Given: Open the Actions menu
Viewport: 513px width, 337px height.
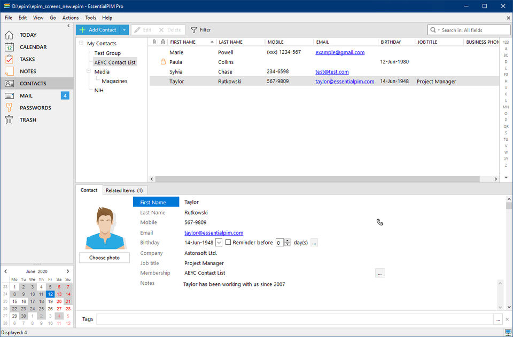Looking at the screenshot, I should pos(70,18).
